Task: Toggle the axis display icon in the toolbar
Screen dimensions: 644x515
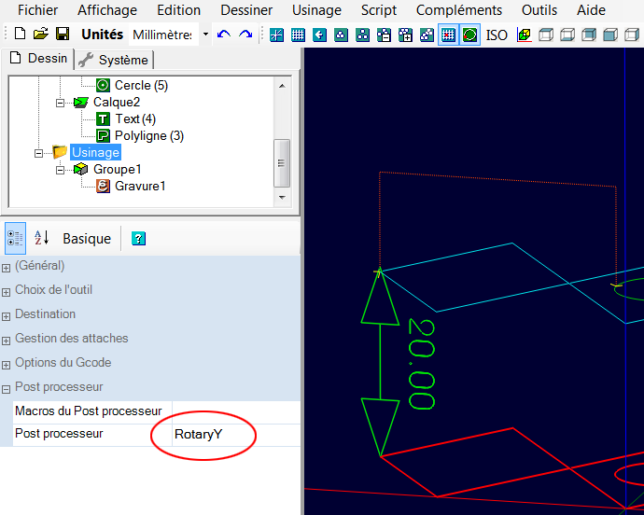Action: (x=277, y=35)
